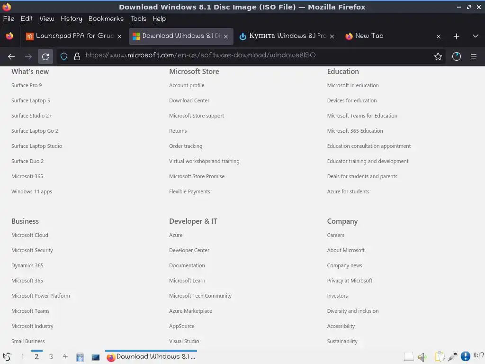Open the History menu
Image resolution: width=485 pixels, height=364 pixels.
tap(72, 19)
